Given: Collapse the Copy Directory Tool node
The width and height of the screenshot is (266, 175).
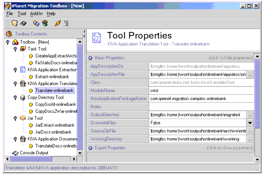Looking at the screenshot, I should 15,97.
